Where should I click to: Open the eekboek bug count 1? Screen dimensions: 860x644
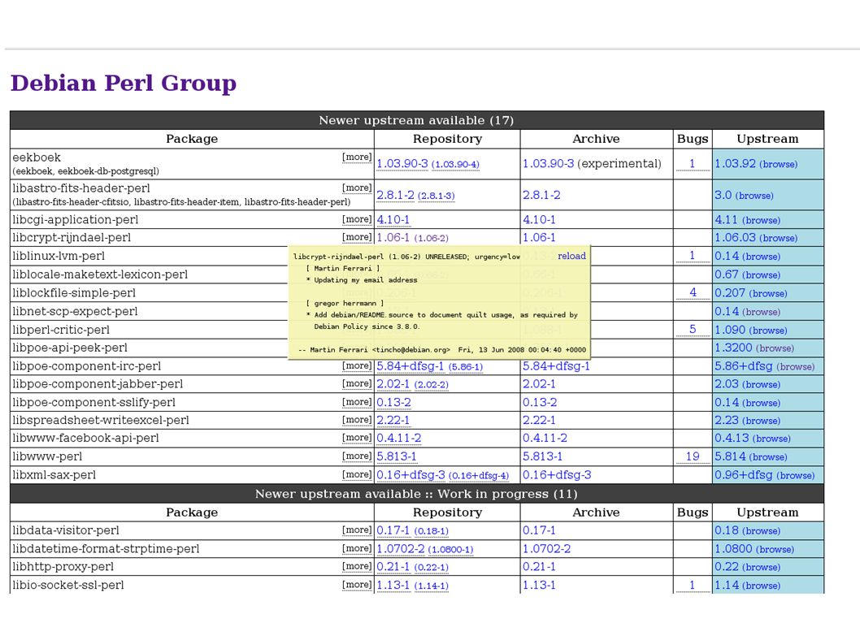pos(693,163)
